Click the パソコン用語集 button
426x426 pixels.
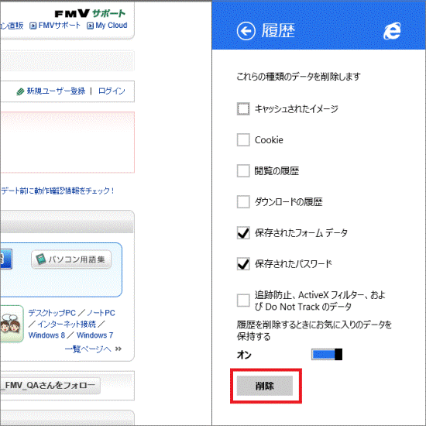[x=71, y=259]
